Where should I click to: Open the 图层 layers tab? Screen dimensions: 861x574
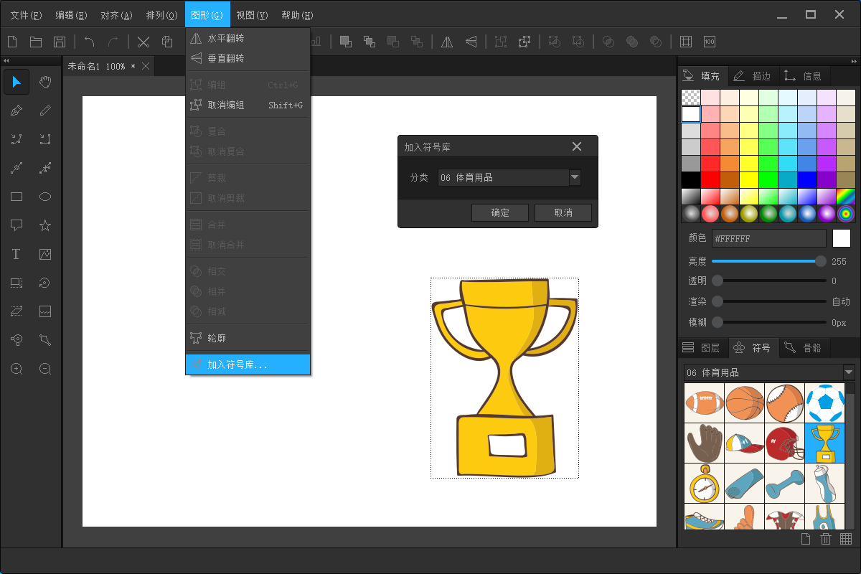[702, 348]
